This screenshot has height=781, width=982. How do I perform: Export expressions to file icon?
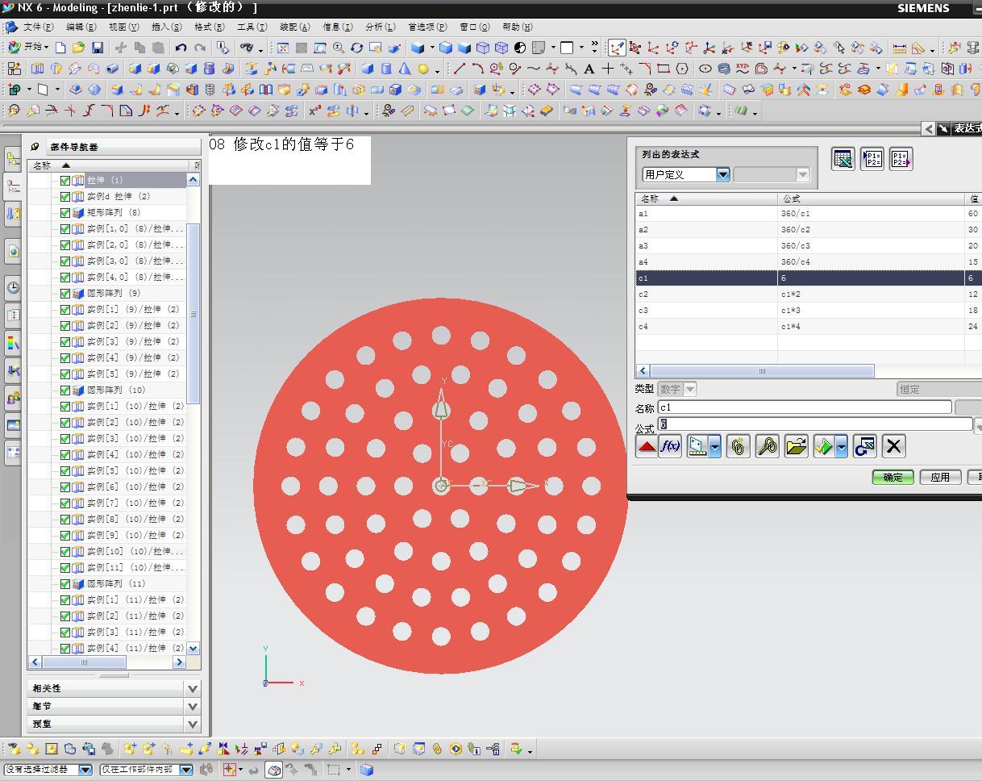tap(901, 159)
